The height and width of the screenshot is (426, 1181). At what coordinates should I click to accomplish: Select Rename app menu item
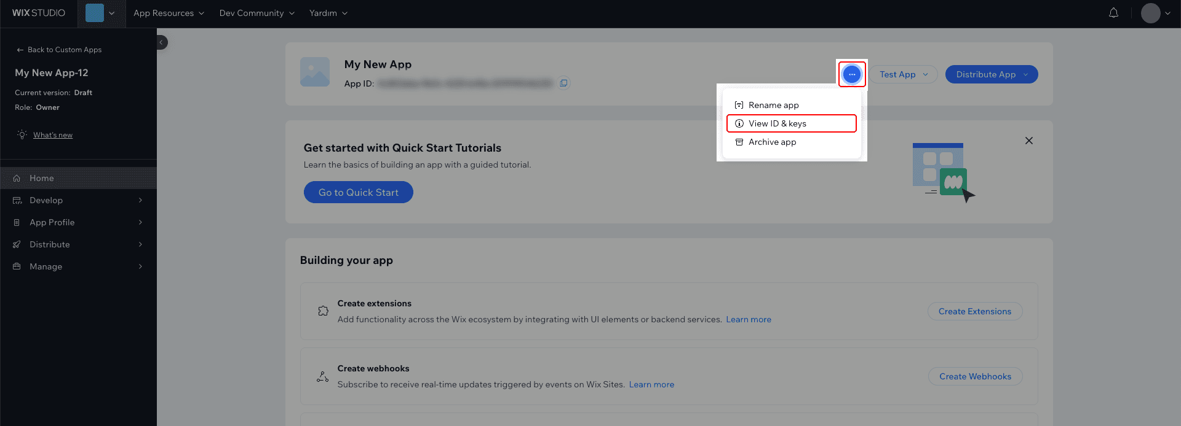pos(792,105)
